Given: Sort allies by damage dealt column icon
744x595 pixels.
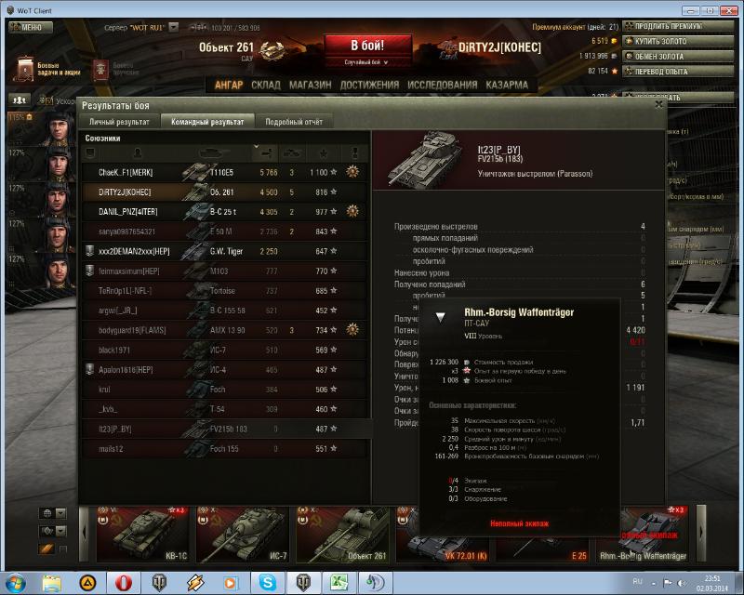Looking at the screenshot, I should (266, 152).
